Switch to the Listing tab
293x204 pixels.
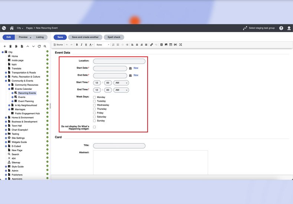tap(40, 37)
